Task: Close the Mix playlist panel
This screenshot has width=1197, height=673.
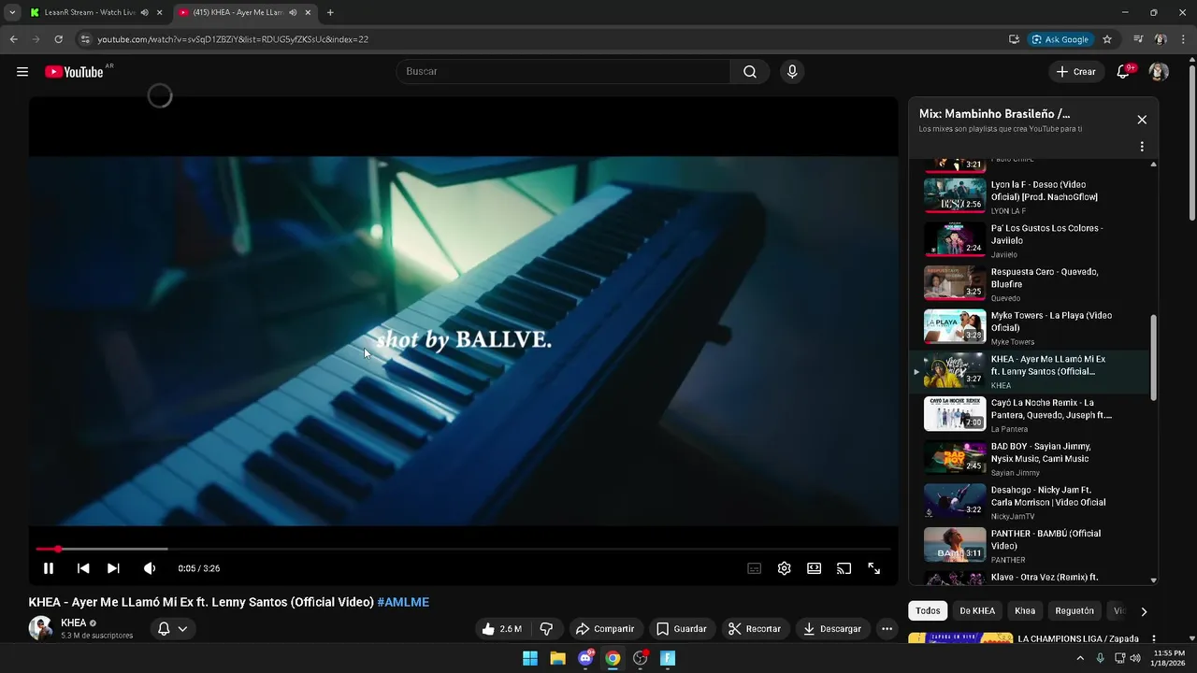Action: (1142, 120)
